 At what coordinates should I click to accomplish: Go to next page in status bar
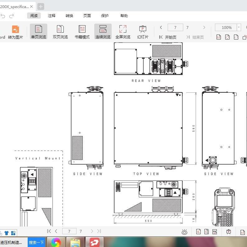pos(92,231)
